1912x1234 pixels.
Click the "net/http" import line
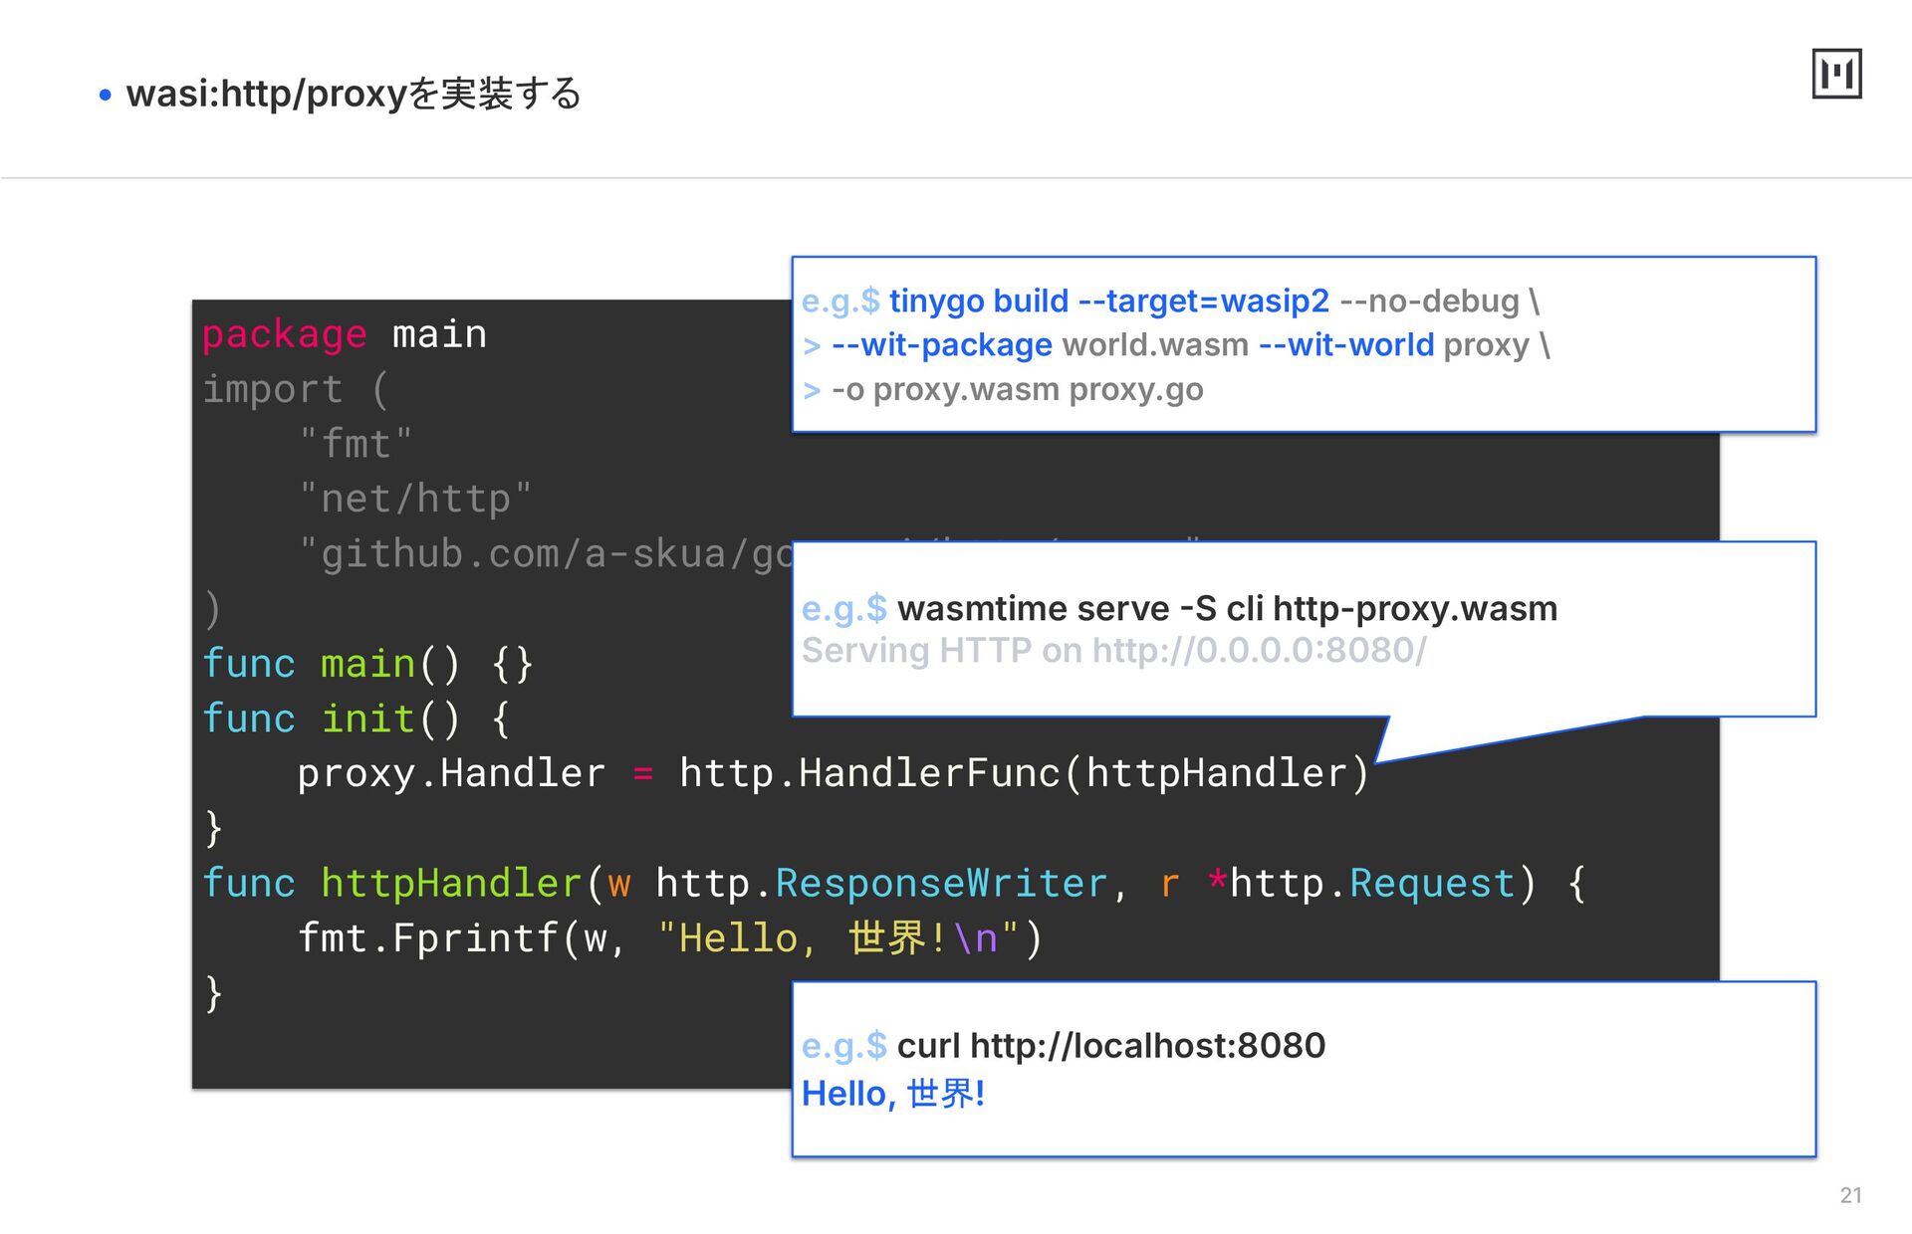click(415, 499)
